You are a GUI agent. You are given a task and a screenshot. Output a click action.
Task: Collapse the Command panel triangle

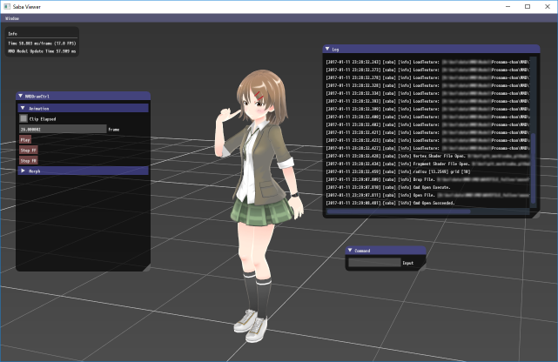tap(350, 251)
